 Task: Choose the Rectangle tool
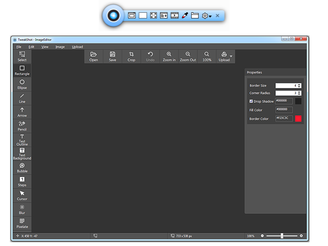click(x=22, y=71)
